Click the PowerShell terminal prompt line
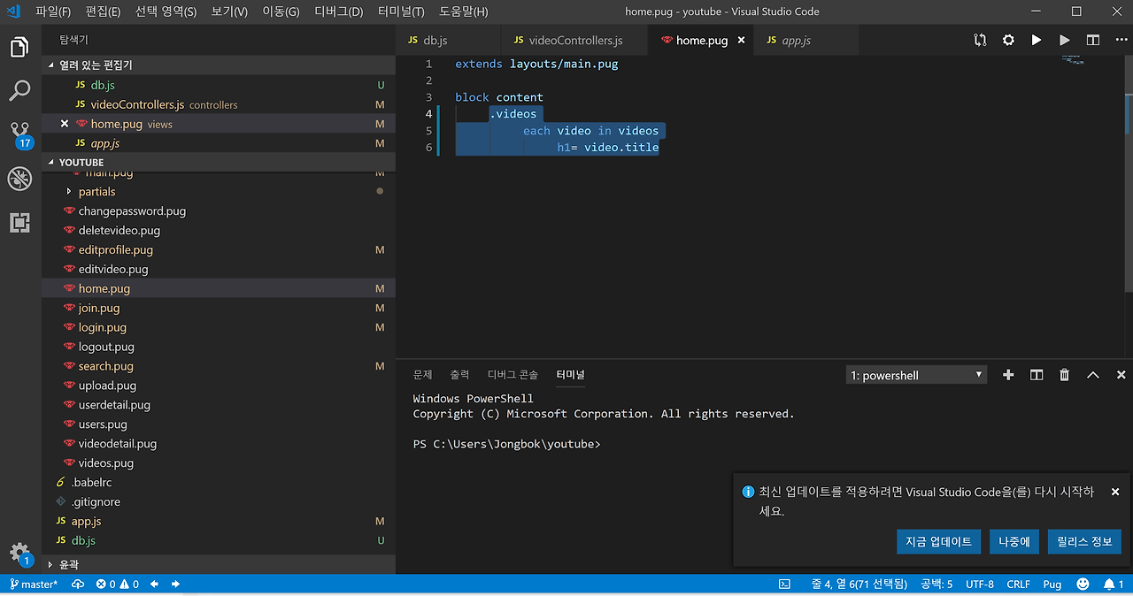The width and height of the screenshot is (1133, 596). 506,444
